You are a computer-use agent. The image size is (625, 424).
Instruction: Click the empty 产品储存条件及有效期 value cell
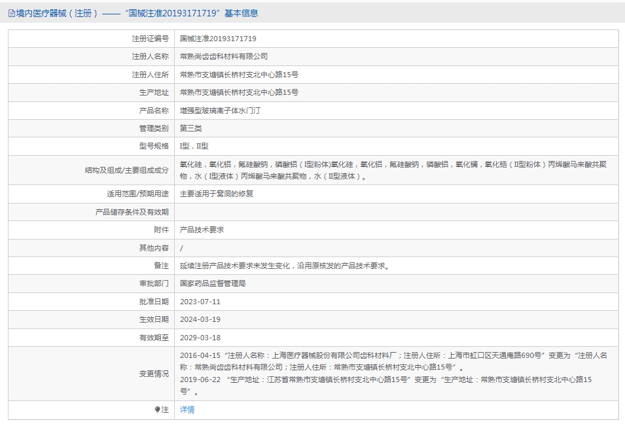point(396,212)
